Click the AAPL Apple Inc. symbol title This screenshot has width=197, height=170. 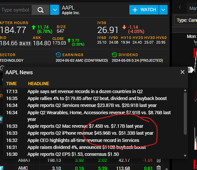click(71, 10)
